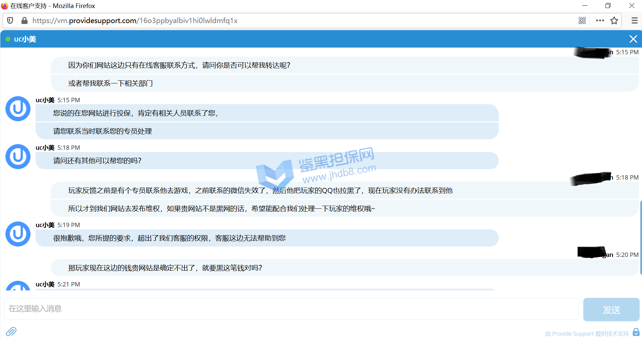Click the URL address bar text
The image size is (642, 338).
point(135,21)
